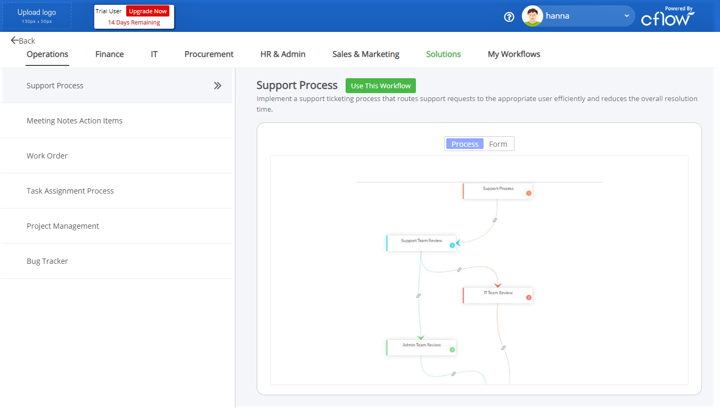Click the Admin Team Review node
The height and width of the screenshot is (408, 720).
coord(421,347)
